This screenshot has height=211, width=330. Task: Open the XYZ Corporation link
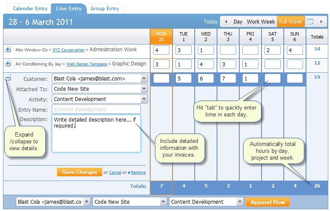pyautogui.click(x=68, y=50)
